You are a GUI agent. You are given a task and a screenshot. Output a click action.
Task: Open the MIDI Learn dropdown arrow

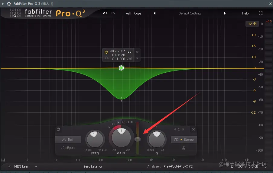tap(36, 166)
